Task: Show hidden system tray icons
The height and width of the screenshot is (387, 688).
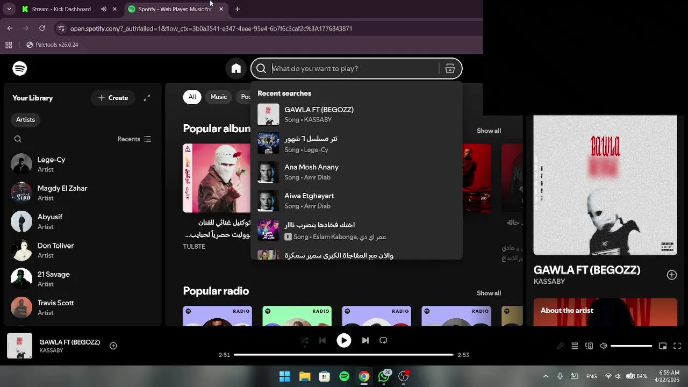Action: [x=546, y=376]
